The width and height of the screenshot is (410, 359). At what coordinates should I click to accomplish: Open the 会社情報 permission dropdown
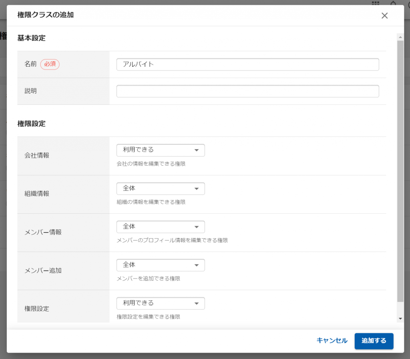tap(161, 150)
